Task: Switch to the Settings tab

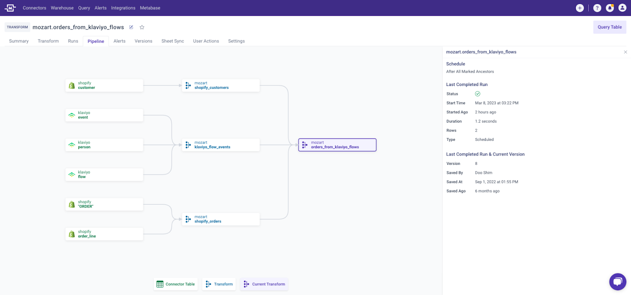Action: point(237,41)
